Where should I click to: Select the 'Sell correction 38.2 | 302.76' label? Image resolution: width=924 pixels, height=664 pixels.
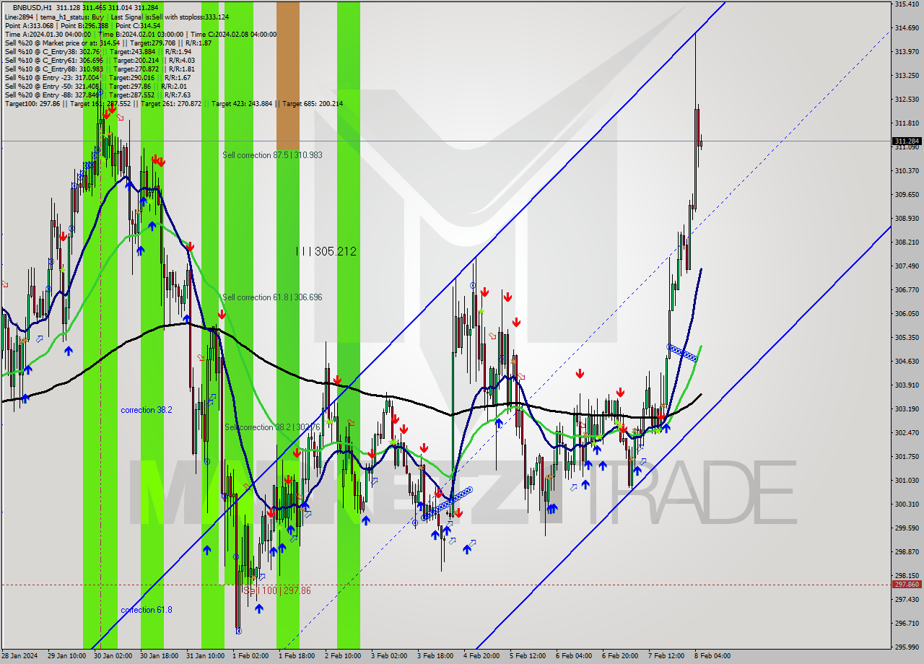click(272, 427)
